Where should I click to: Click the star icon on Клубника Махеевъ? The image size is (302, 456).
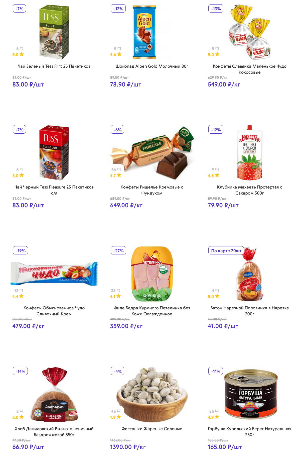tap(217, 175)
